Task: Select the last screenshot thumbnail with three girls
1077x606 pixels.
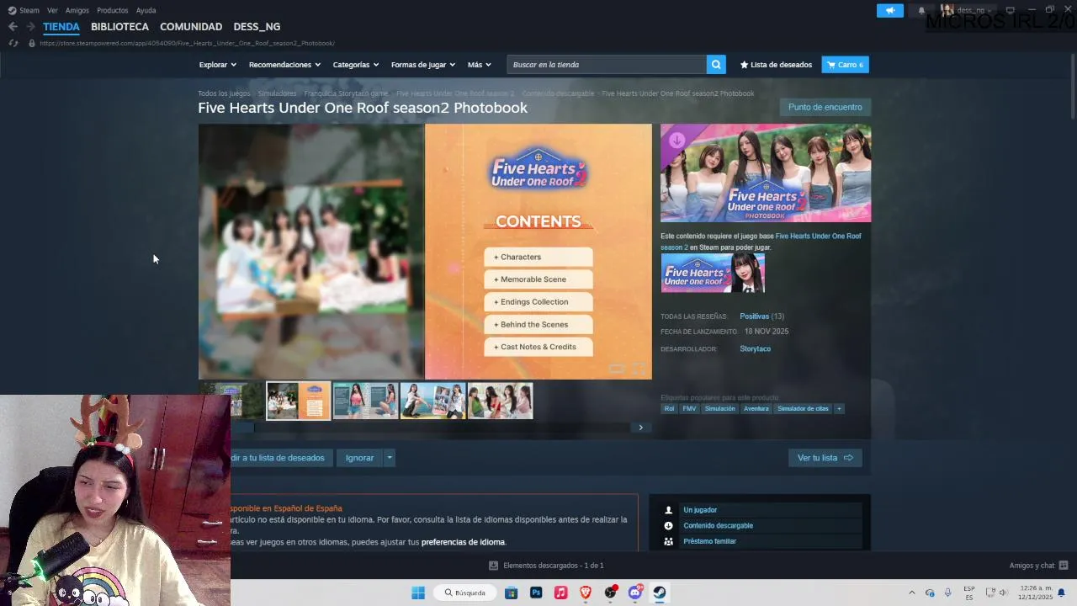Action: point(500,401)
